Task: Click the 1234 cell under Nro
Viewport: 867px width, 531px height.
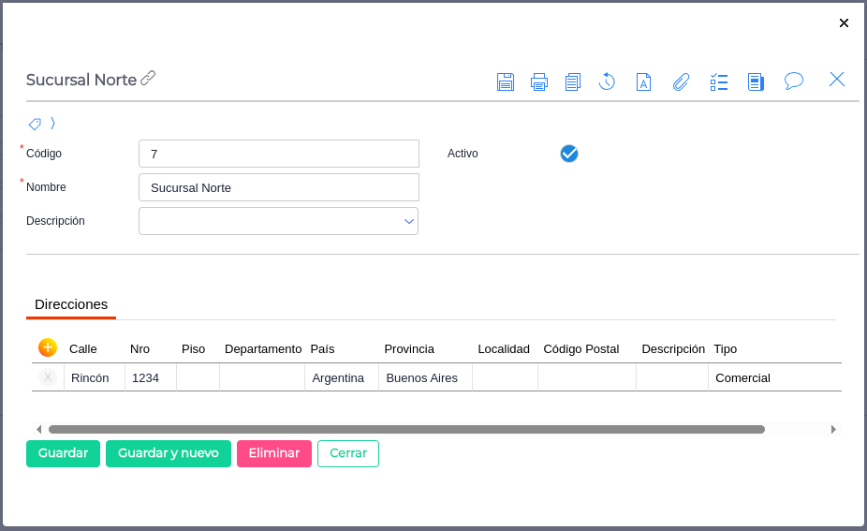Action: [151, 377]
